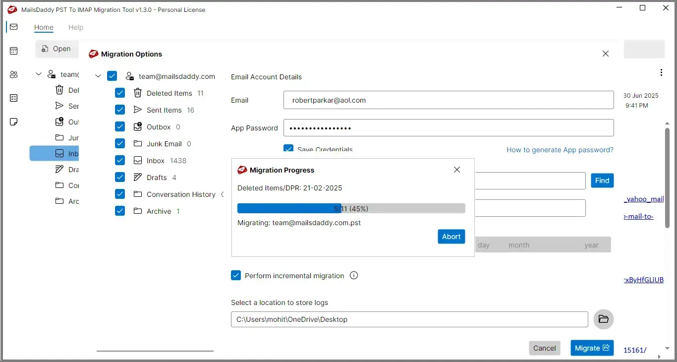Uncheck the Deleted Items folder checkbox
The image size is (677, 362).
click(120, 93)
